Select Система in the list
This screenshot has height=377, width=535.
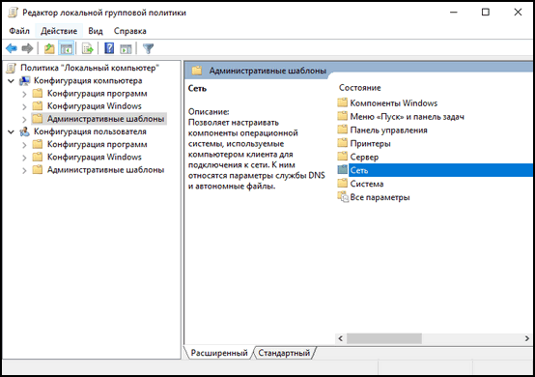pyautogui.click(x=367, y=184)
